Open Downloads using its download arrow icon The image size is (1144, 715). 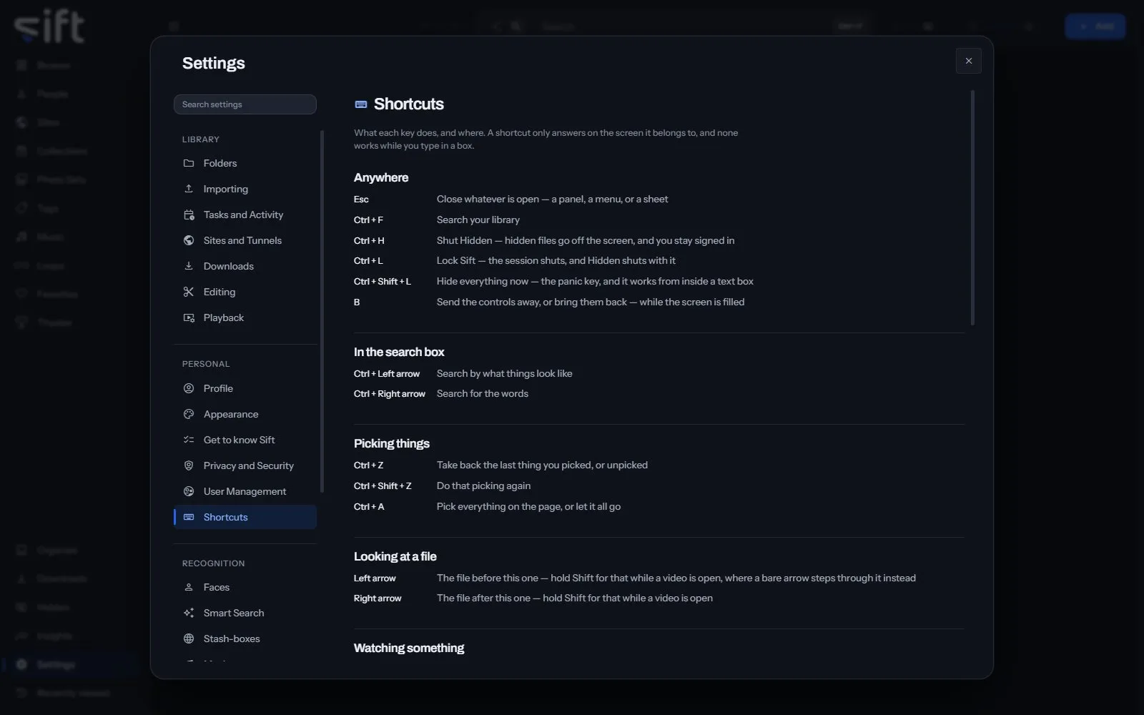tap(189, 266)
